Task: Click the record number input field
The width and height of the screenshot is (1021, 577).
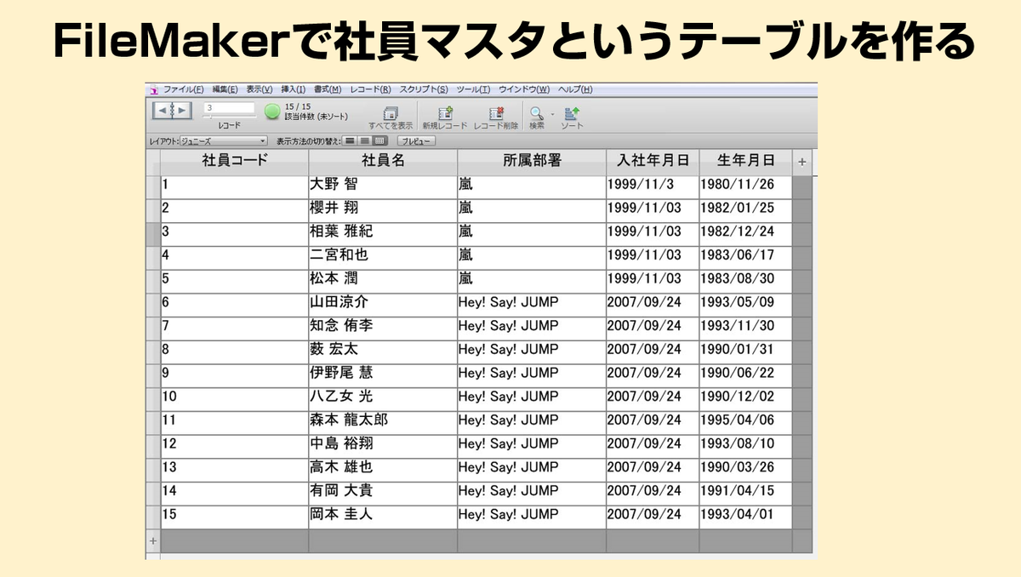Action: pyautogui.click(x=229, y=108)
